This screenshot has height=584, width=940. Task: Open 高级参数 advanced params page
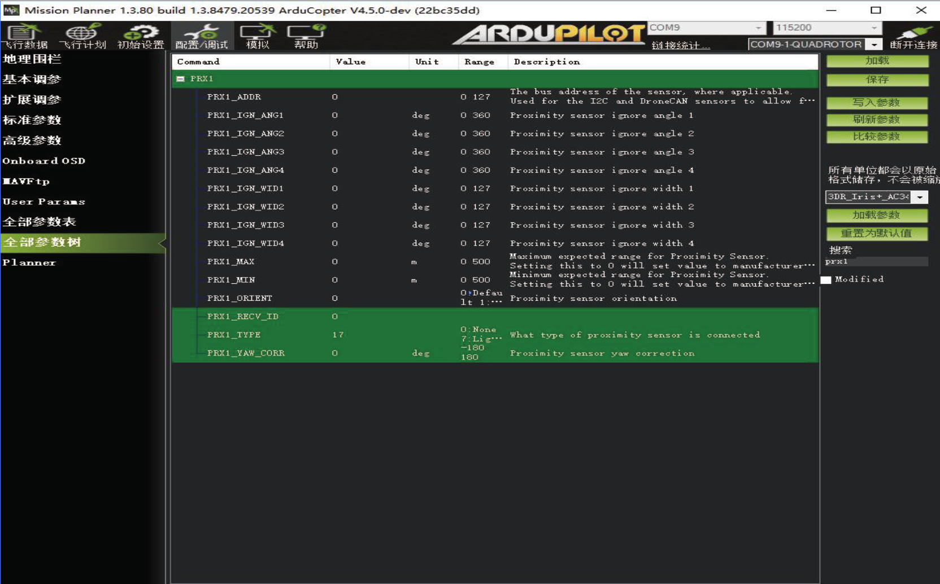32,140
